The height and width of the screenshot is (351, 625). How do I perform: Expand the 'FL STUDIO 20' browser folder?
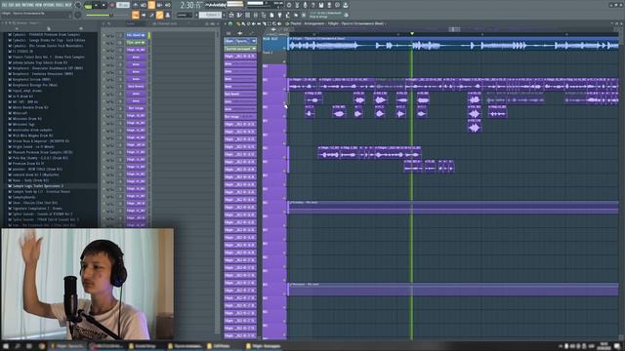[22, 52]
